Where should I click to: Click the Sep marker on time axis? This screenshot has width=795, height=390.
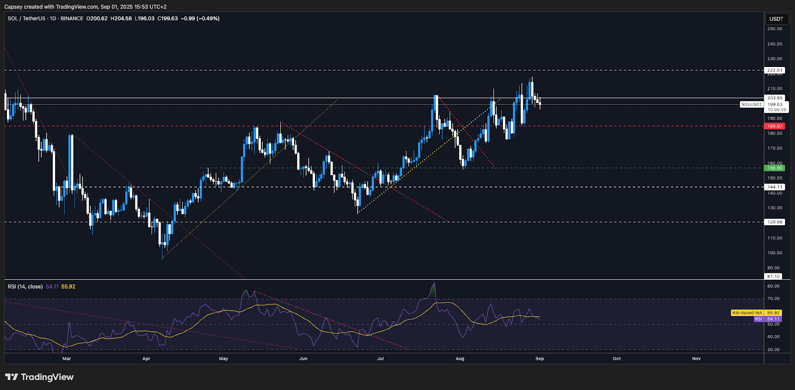click(540, 359)
